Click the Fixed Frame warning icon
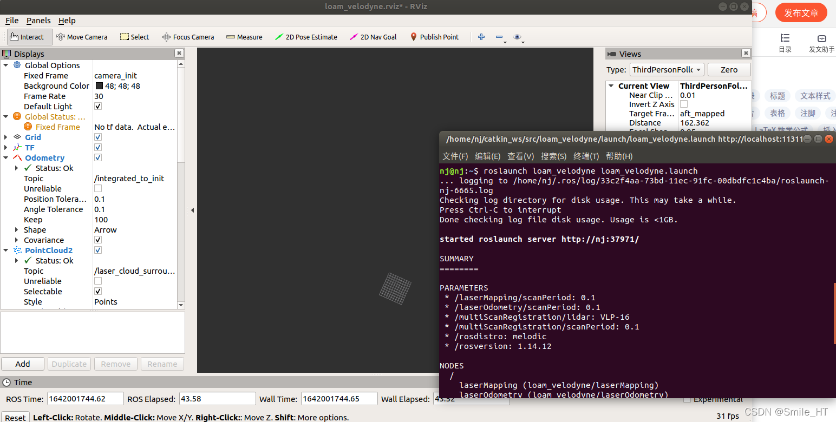The width and height of the screenshot is (836, 422). click(28, 127)
